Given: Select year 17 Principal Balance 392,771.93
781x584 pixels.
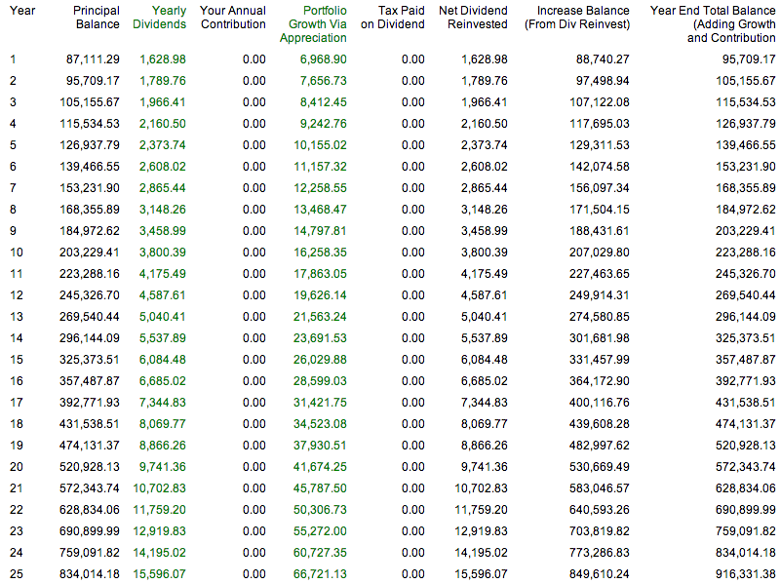Looking at the screenshot, I should 90,402.
